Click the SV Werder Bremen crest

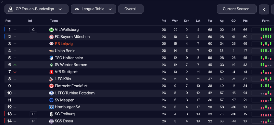click(x=51, y=65)
